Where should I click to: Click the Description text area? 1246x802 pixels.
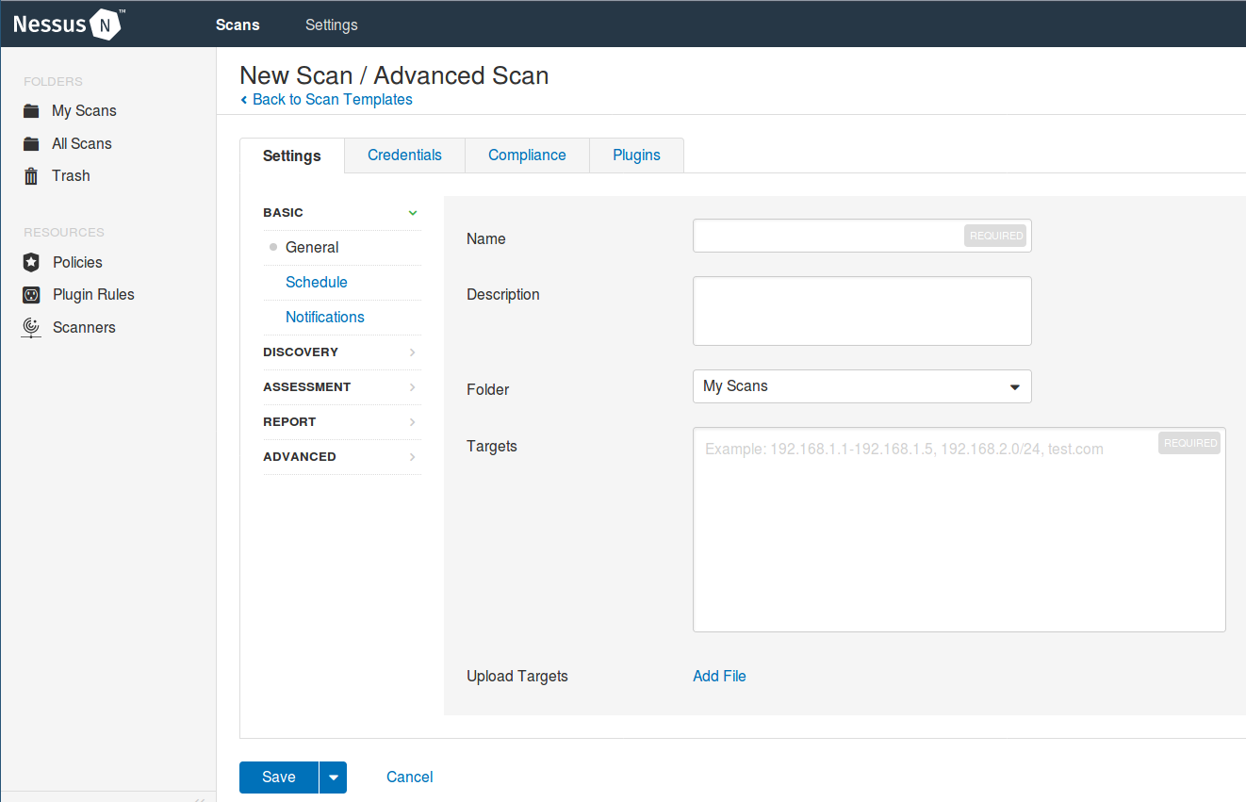point(861,311)
